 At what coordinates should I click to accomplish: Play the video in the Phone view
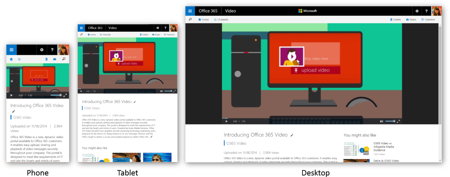pos(11,95)
